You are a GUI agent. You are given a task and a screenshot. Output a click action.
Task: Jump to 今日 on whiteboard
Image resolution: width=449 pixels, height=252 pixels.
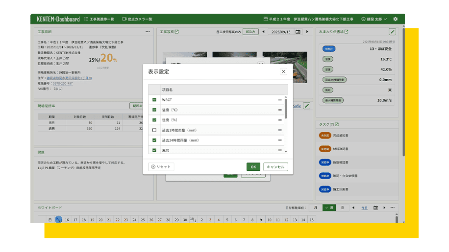364,208
